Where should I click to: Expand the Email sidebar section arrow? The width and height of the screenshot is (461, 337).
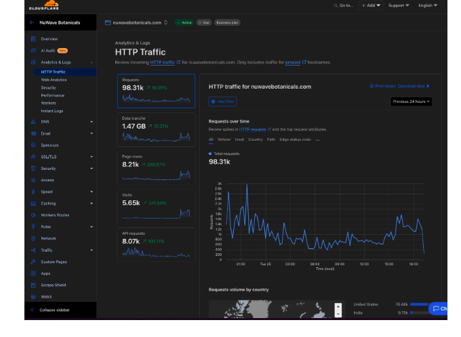pos(92,133)
